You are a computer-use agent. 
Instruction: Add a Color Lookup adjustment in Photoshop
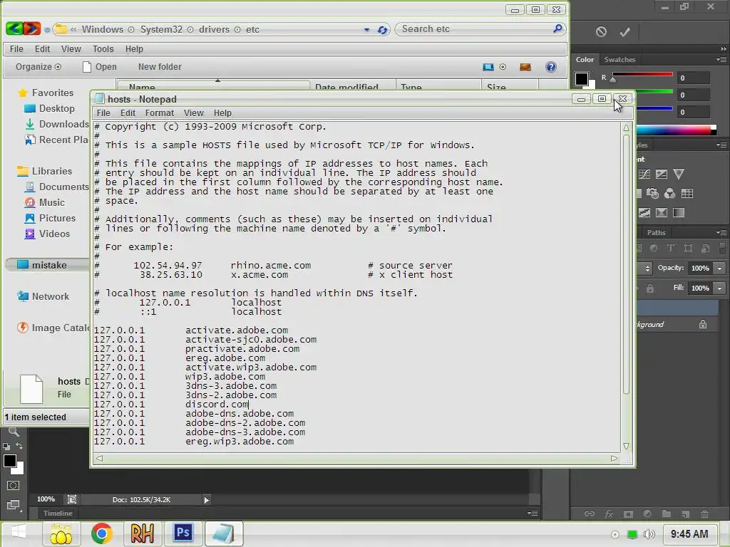tap(687, 194)
